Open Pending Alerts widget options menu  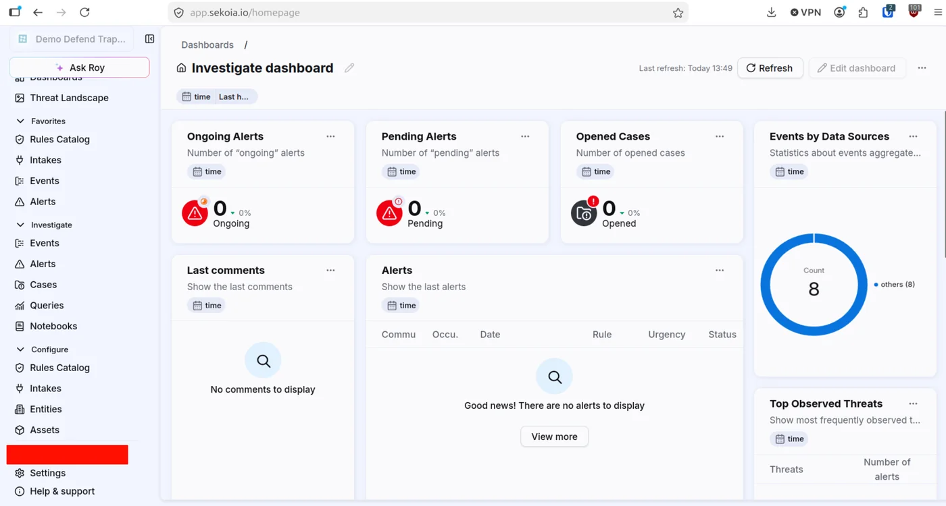pos(525,136)
